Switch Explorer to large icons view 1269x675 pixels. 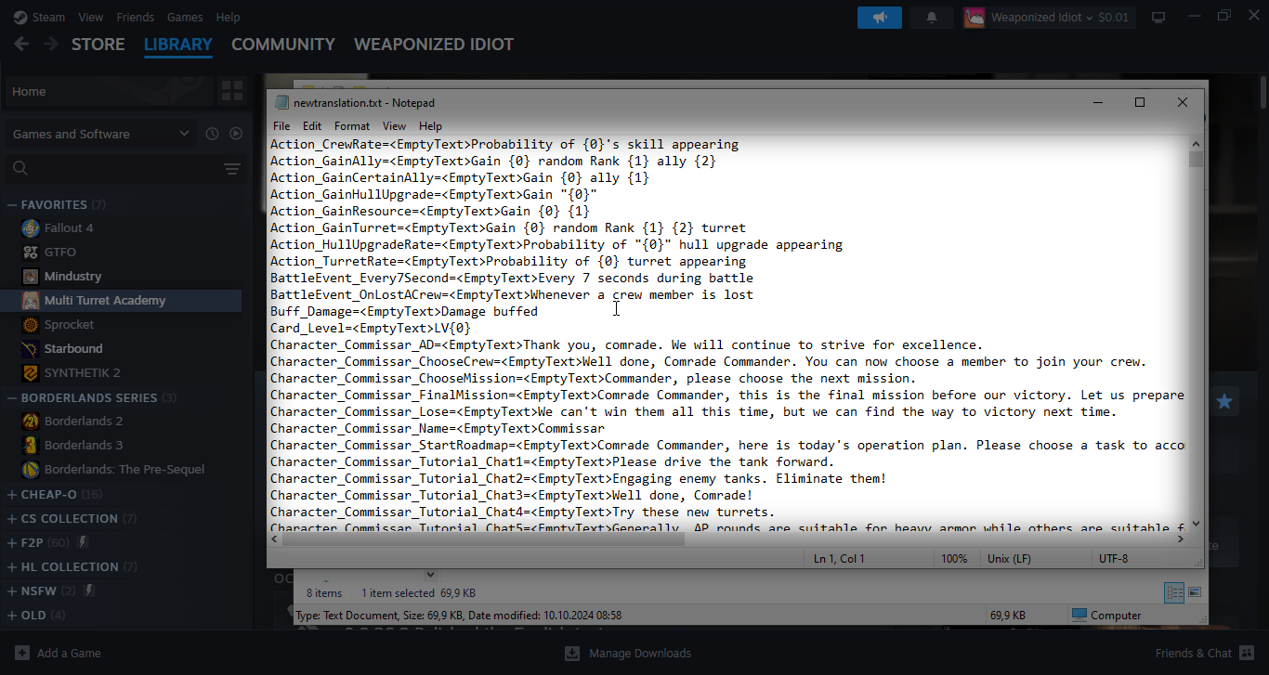click(1194, 592)
